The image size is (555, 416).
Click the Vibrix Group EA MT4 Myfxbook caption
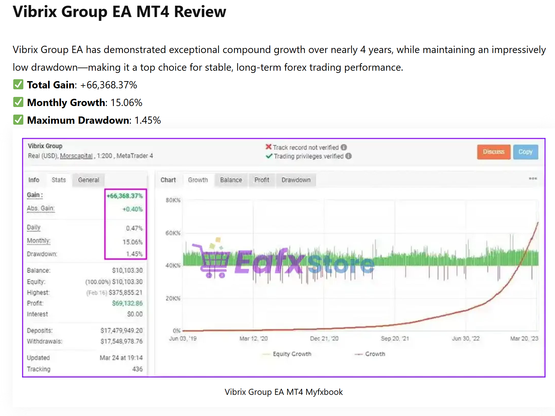pyautogui.click(x=283, y=392)
